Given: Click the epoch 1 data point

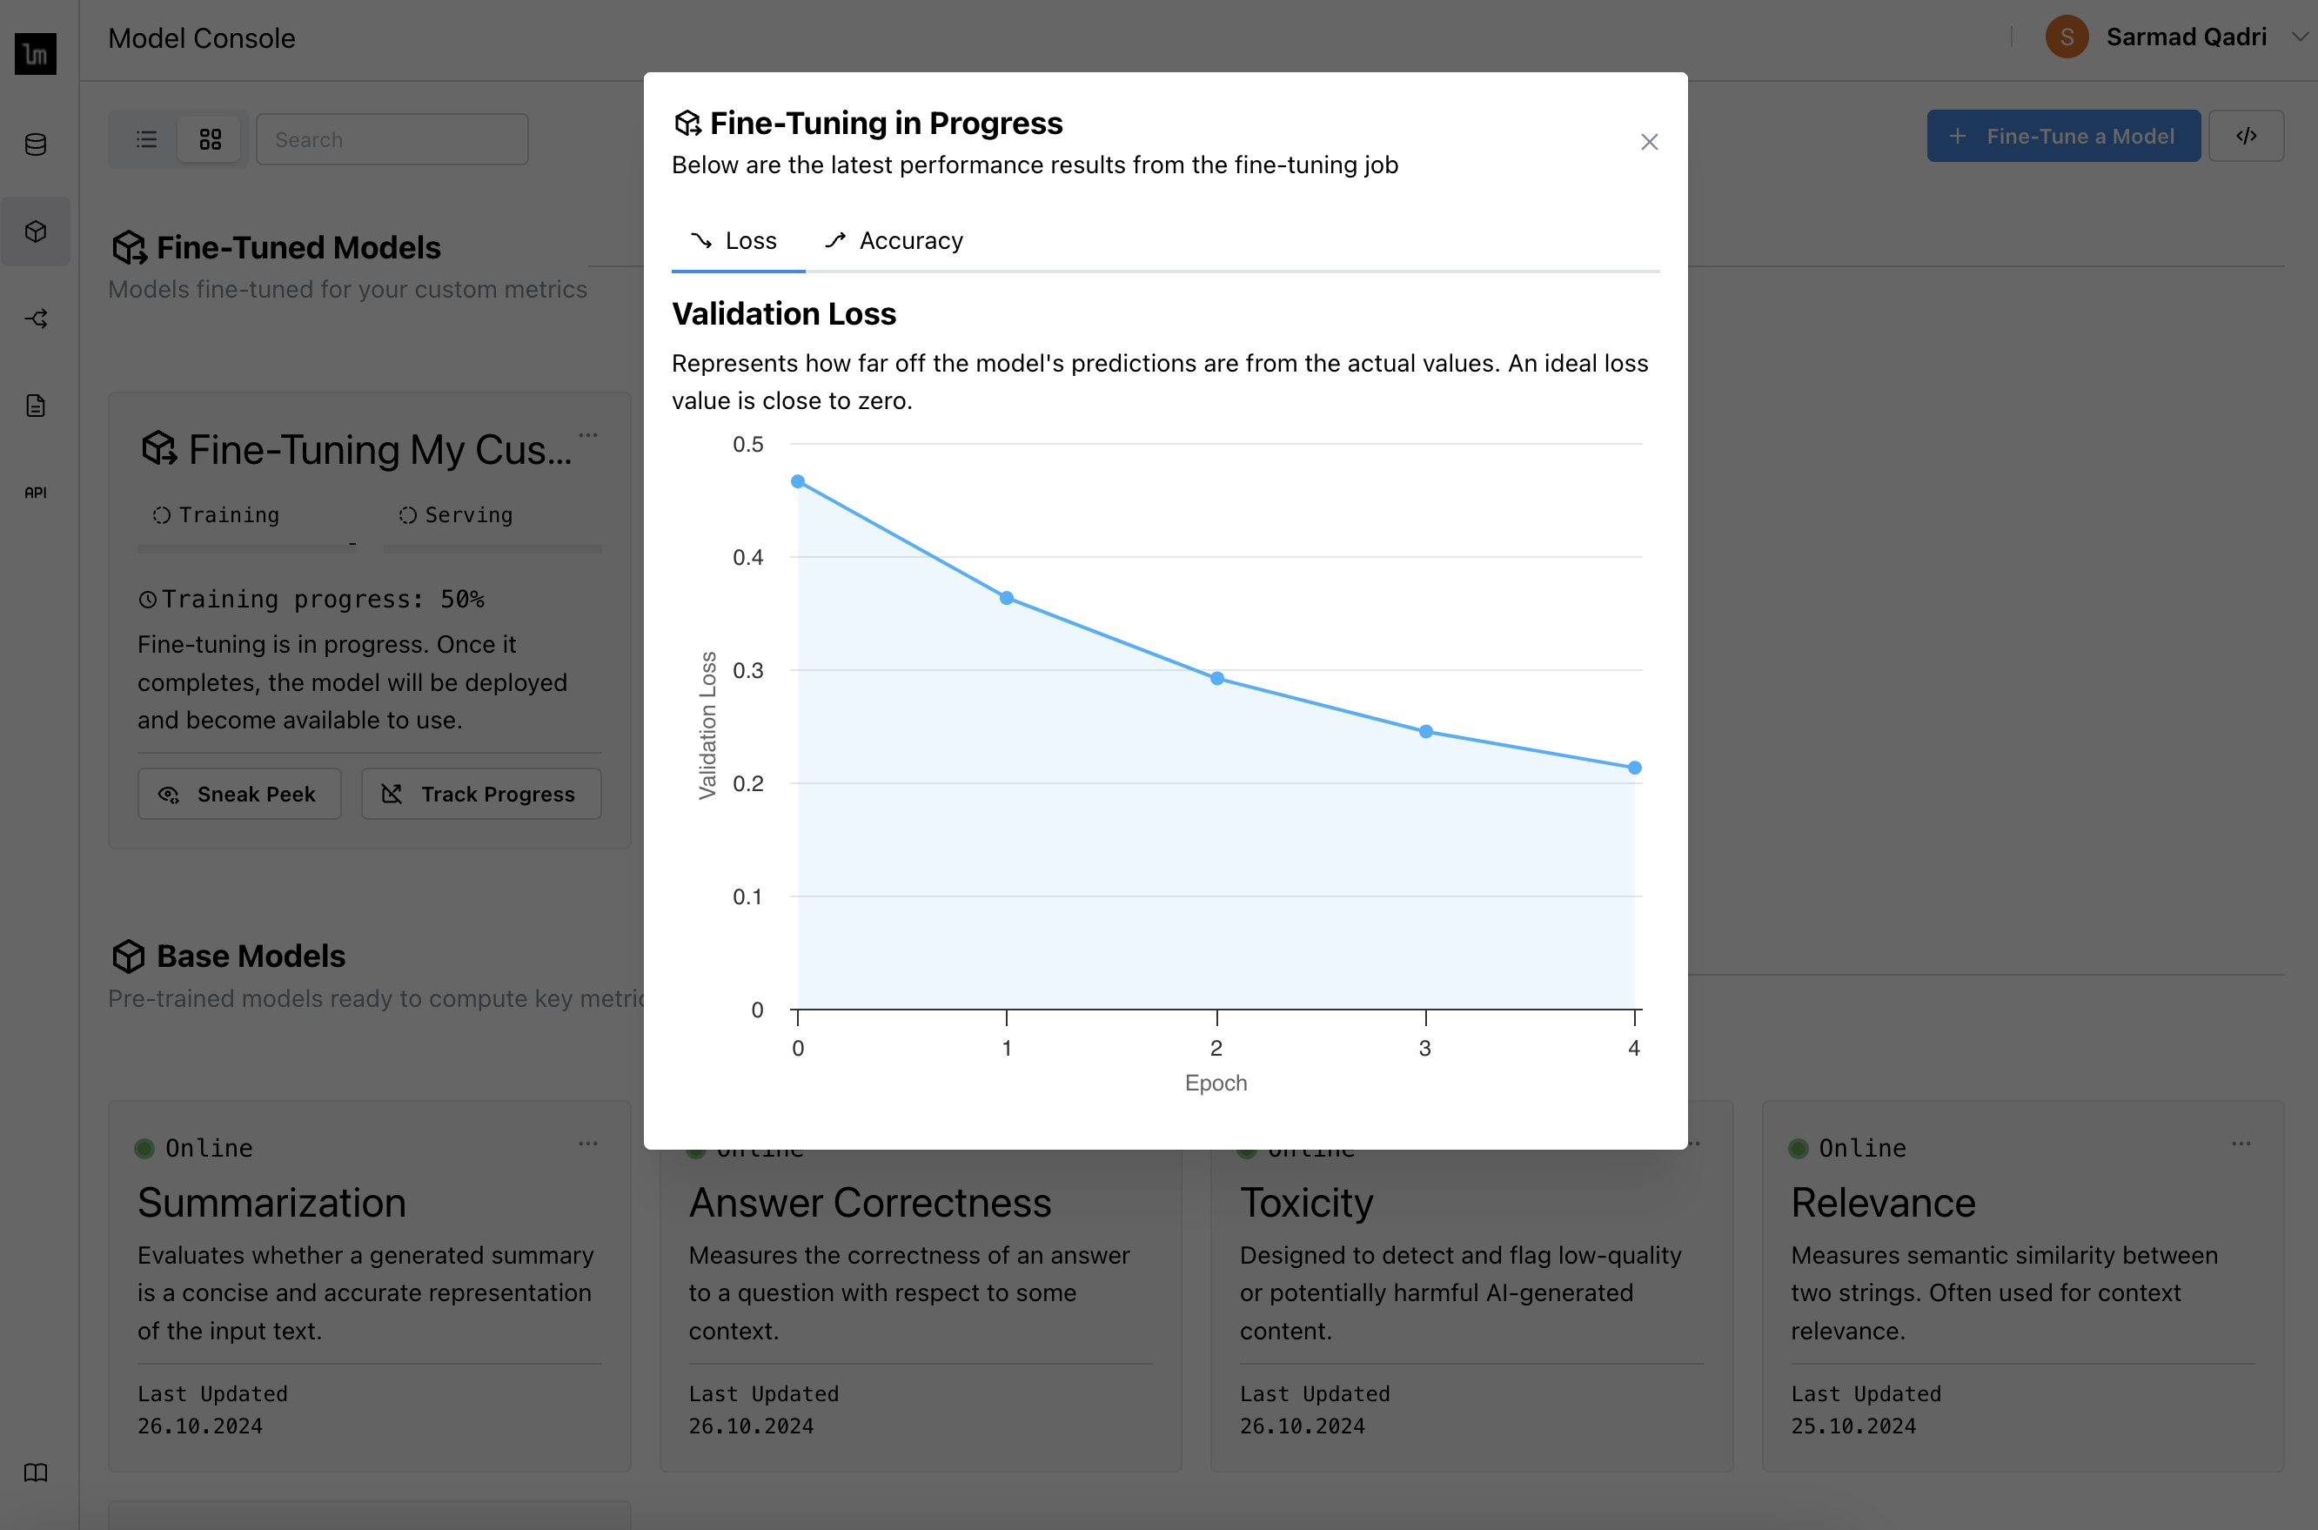Looking at the screenshot, I should click(x=1007, y=598).
